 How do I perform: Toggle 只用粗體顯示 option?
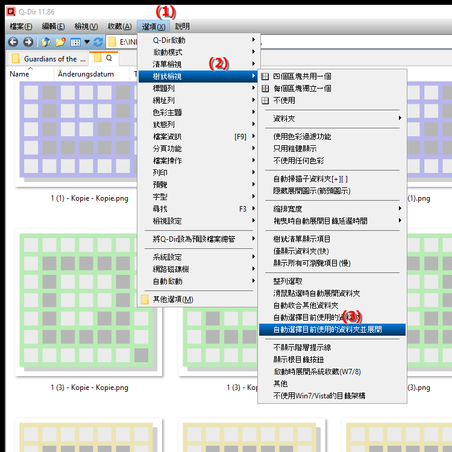tap(332, 149)
